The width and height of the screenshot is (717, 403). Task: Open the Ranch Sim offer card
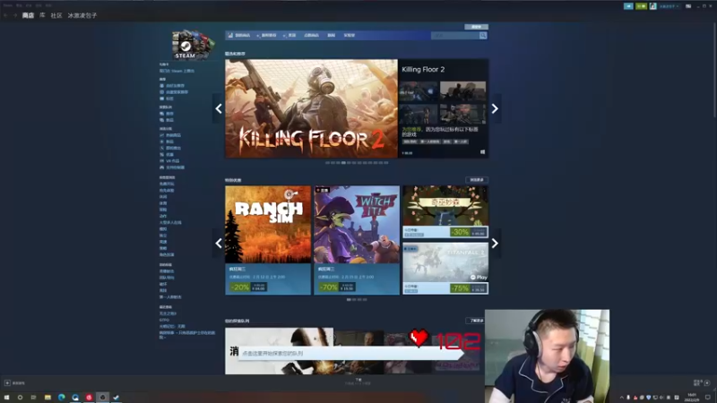[x=267, y=240]
